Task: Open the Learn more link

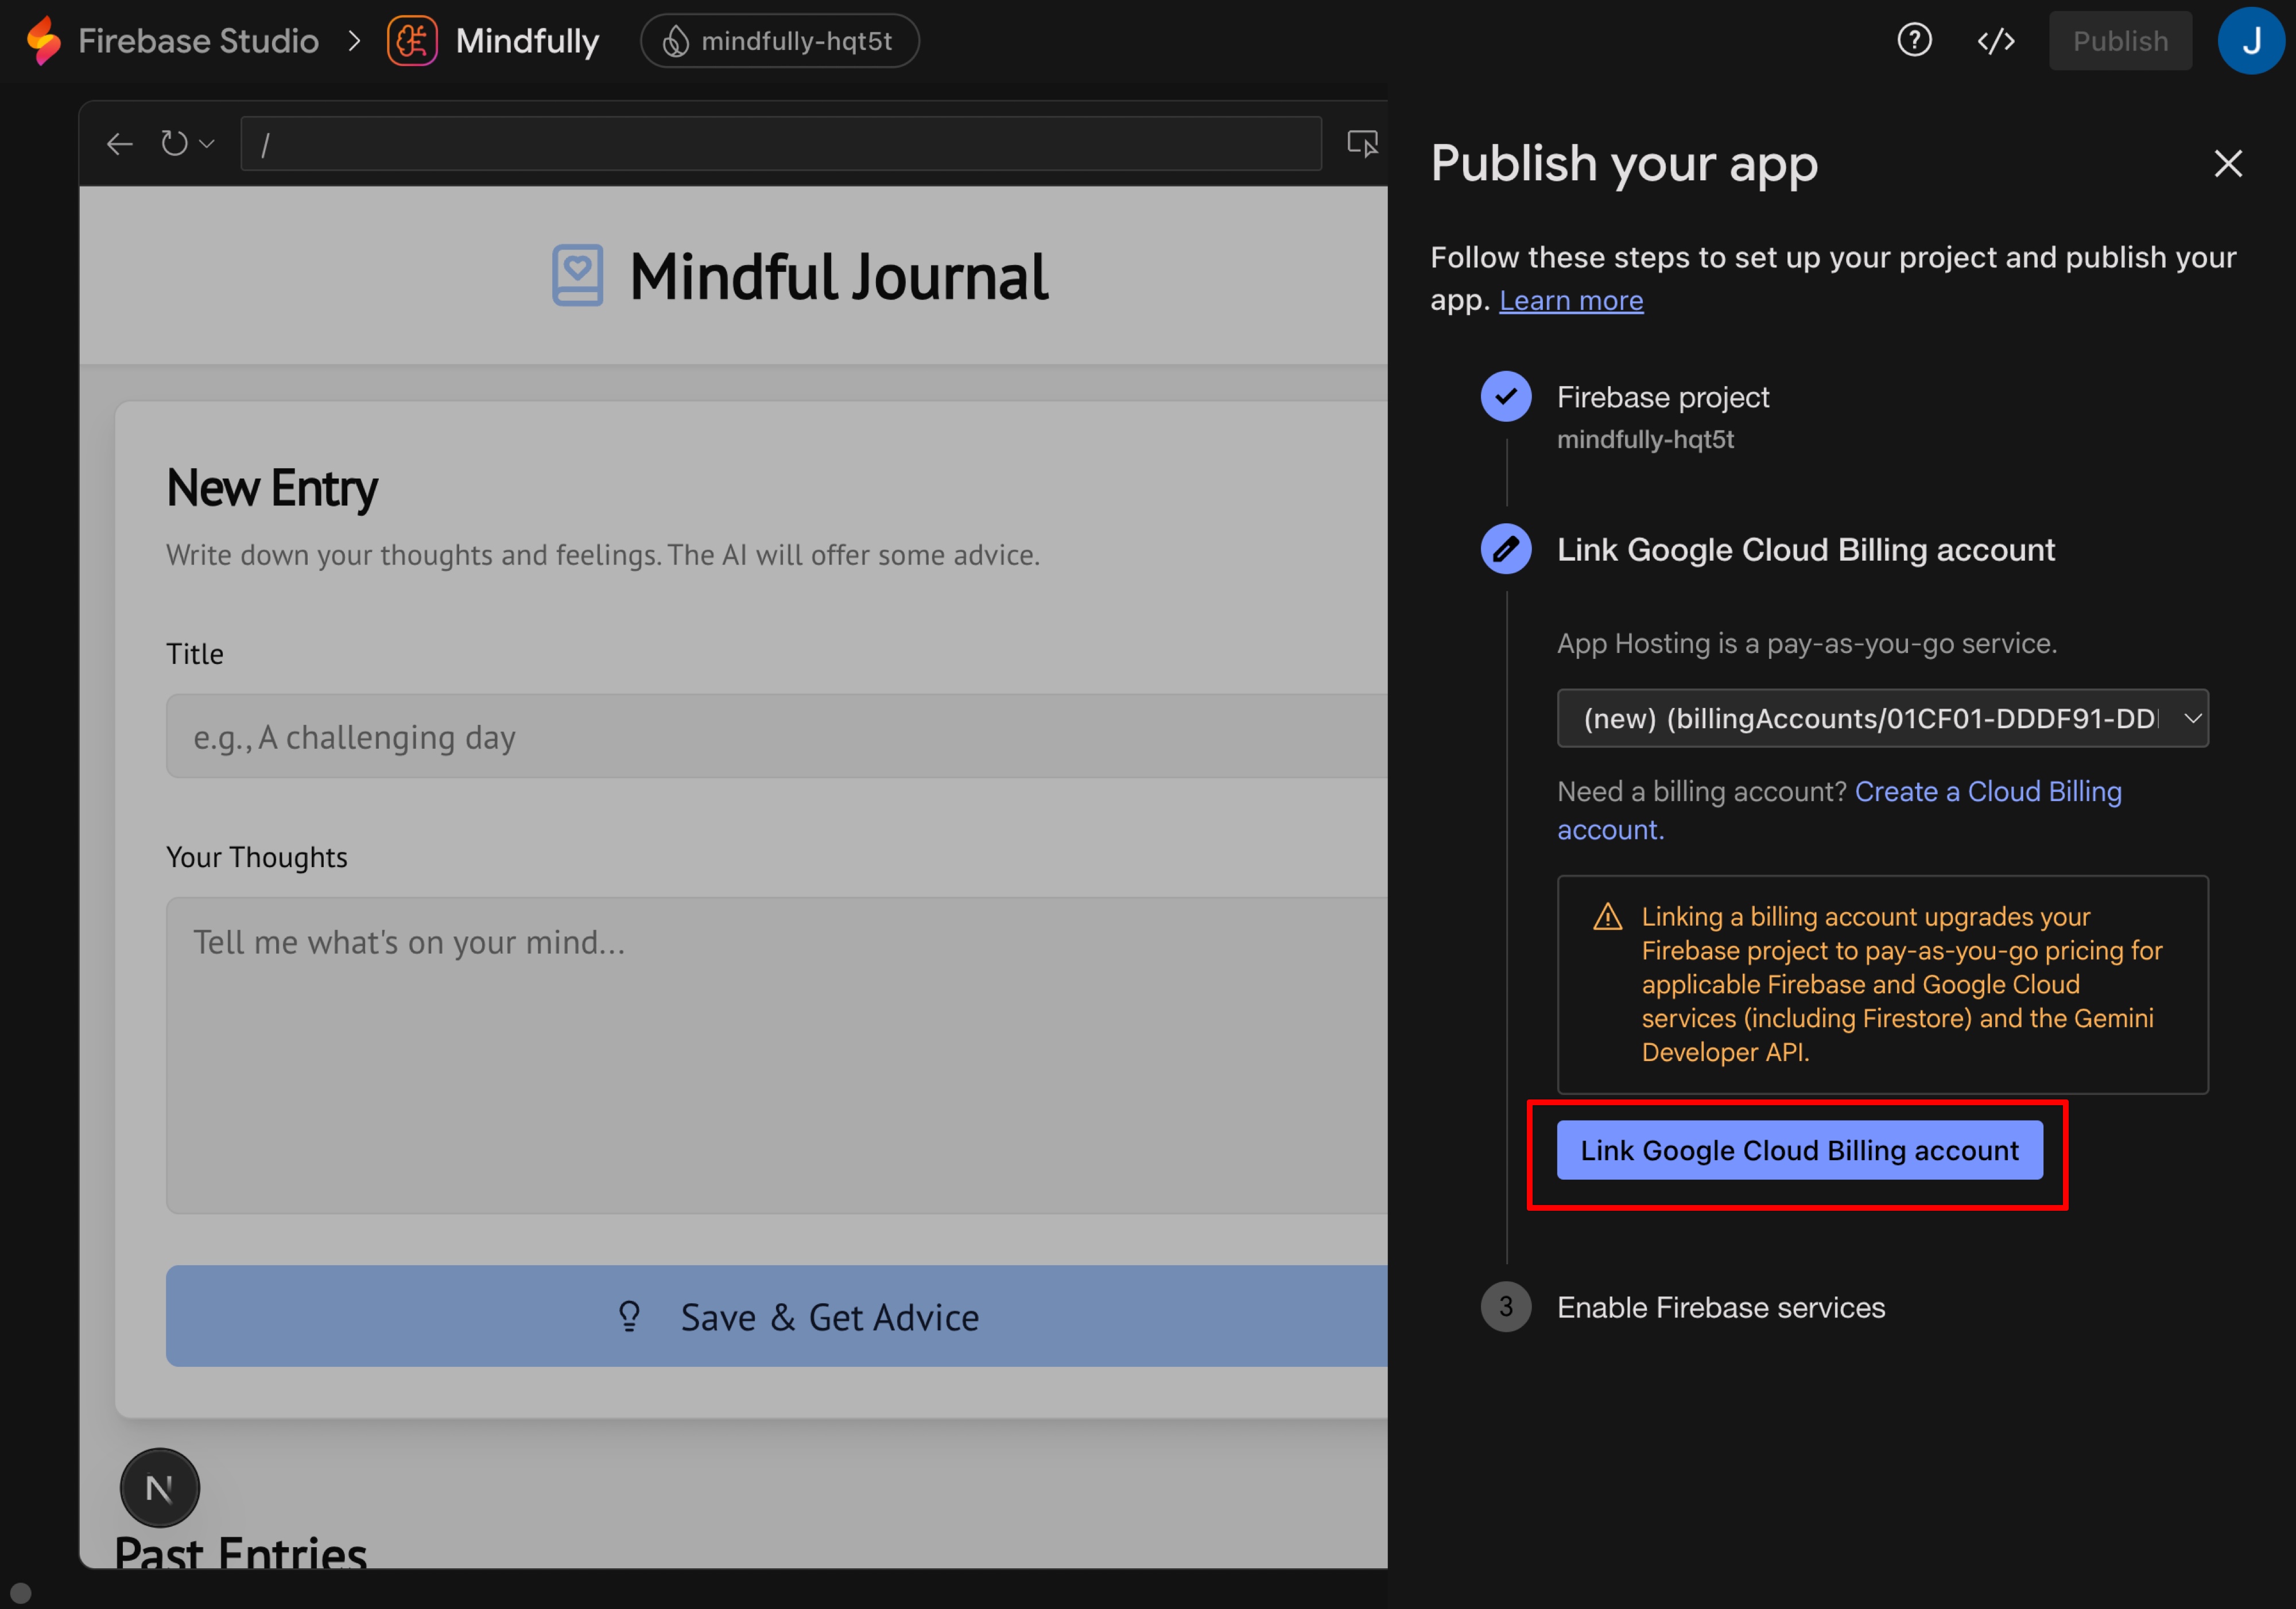Action: [1570, 301]
